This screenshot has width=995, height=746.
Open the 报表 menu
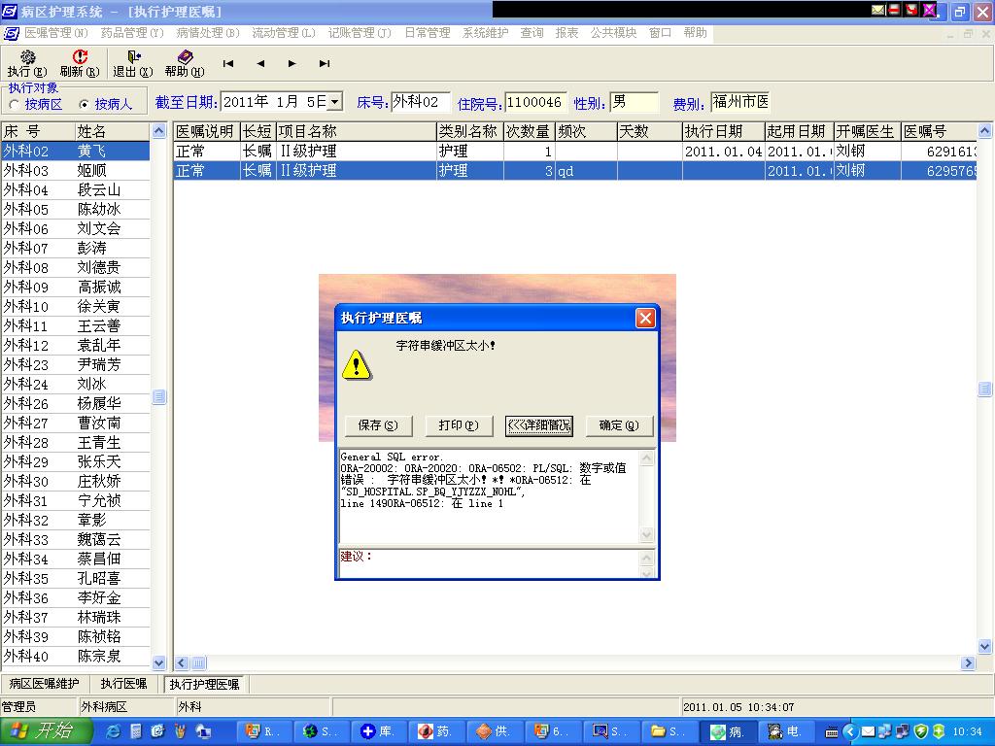point(566,32)
